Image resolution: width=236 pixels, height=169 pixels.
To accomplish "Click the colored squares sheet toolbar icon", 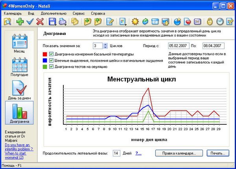I will 122,22.
